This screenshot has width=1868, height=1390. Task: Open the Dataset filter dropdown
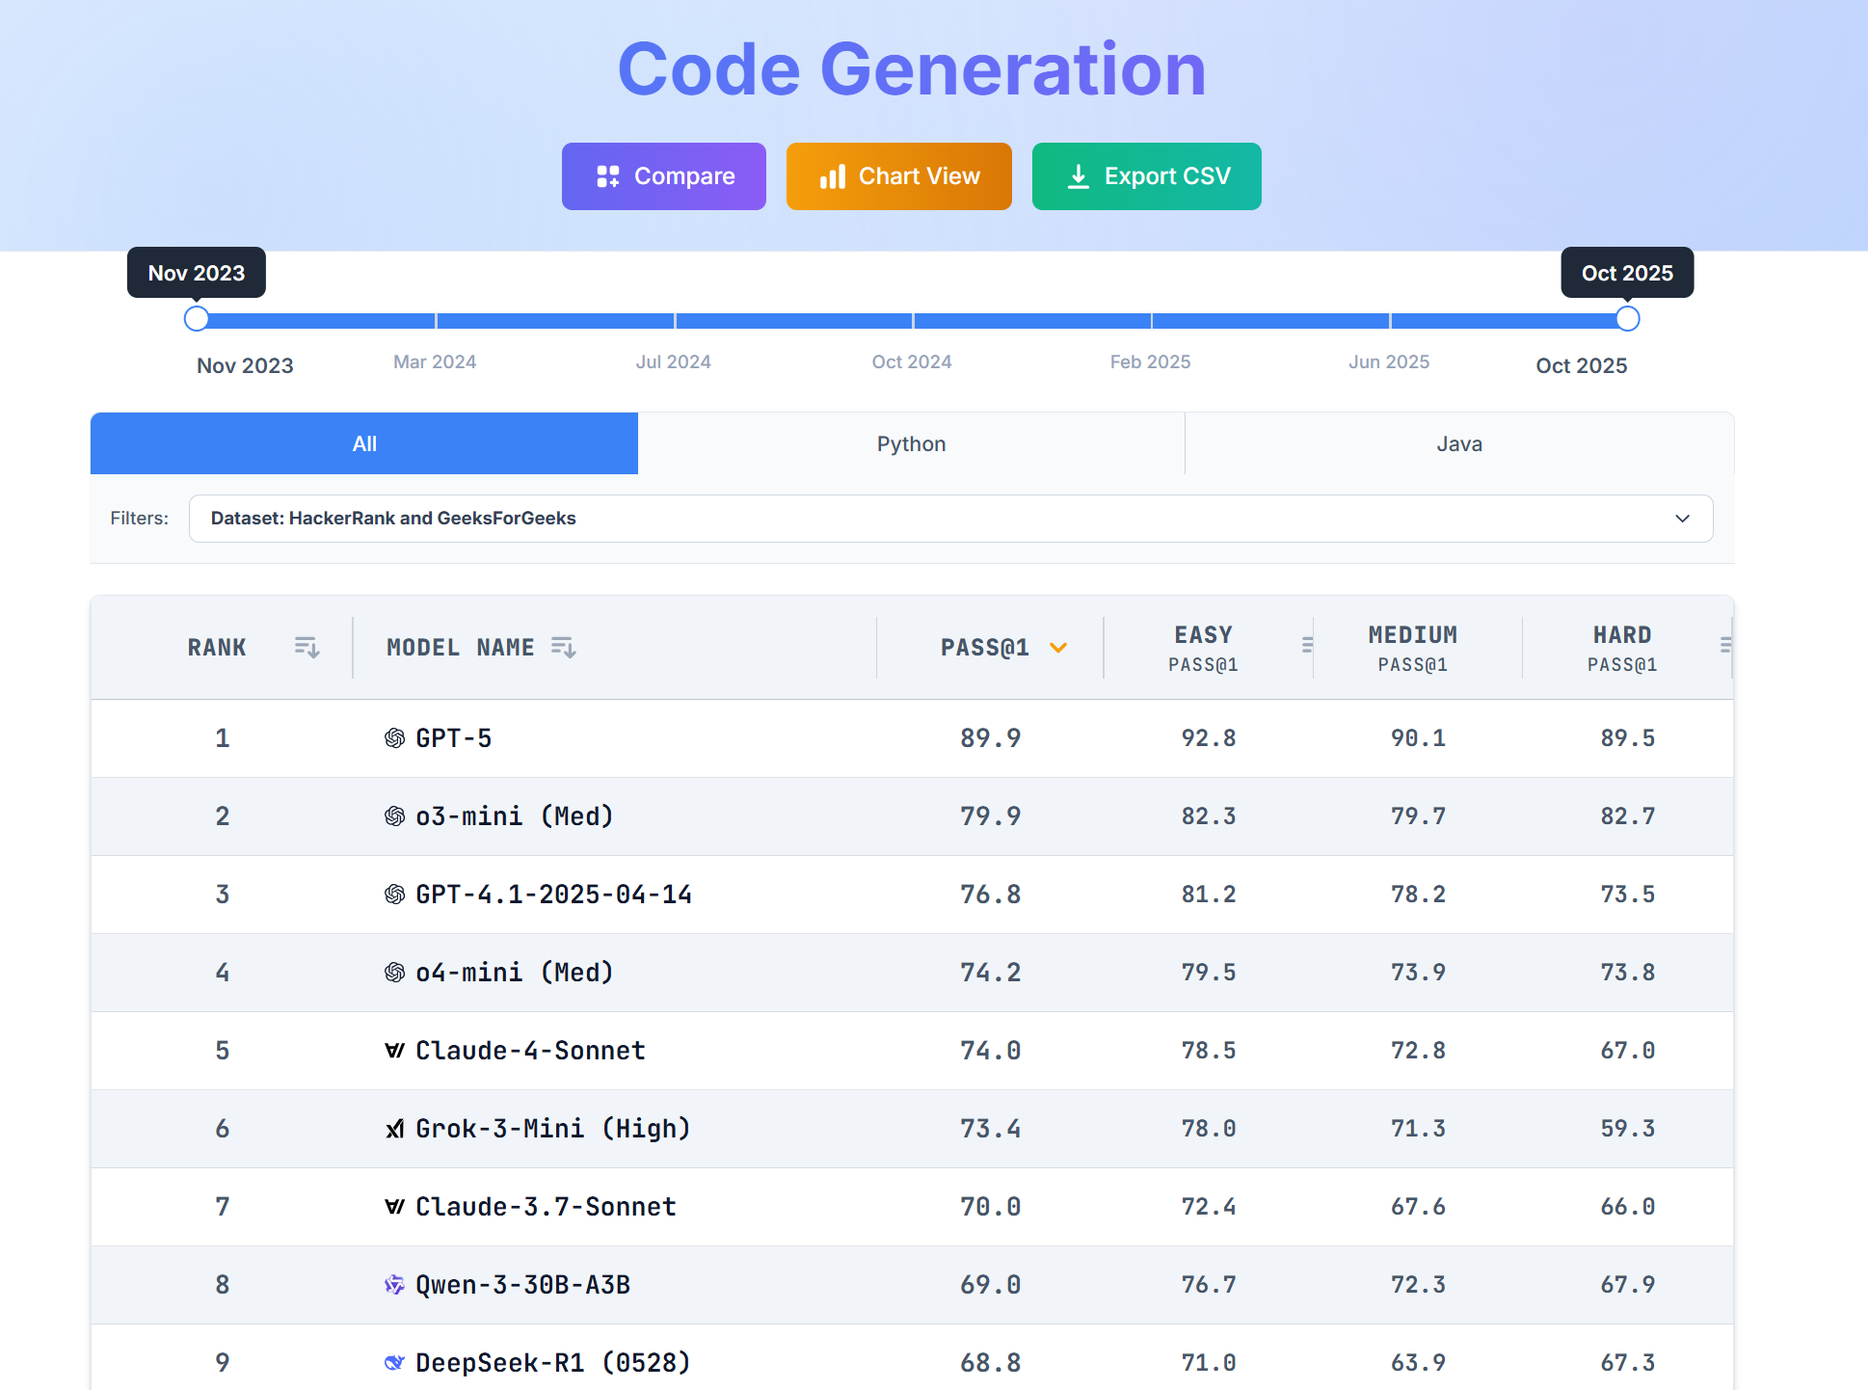[x=925, y=519]
